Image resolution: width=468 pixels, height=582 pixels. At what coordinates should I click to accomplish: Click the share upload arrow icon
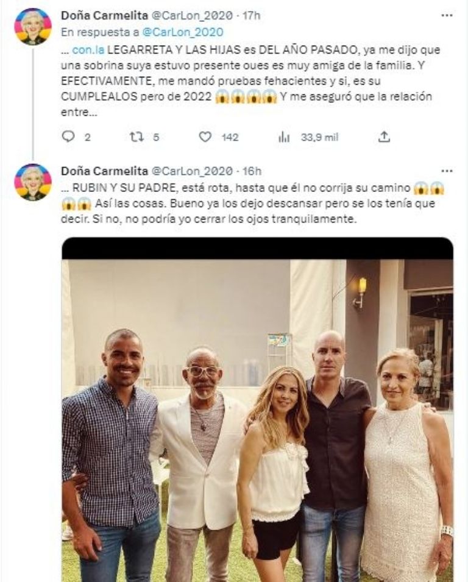pos(384,137)
